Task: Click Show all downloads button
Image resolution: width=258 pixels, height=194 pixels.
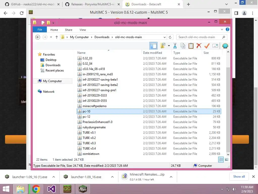Action: pos(239,177)
